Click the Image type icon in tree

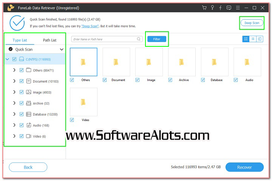29,92
